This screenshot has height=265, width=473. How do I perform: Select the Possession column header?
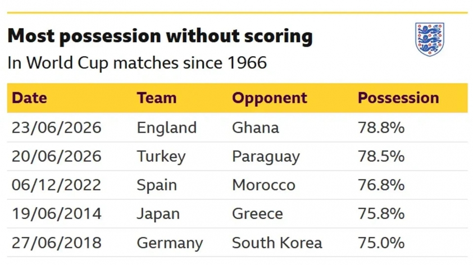point(398,98)
